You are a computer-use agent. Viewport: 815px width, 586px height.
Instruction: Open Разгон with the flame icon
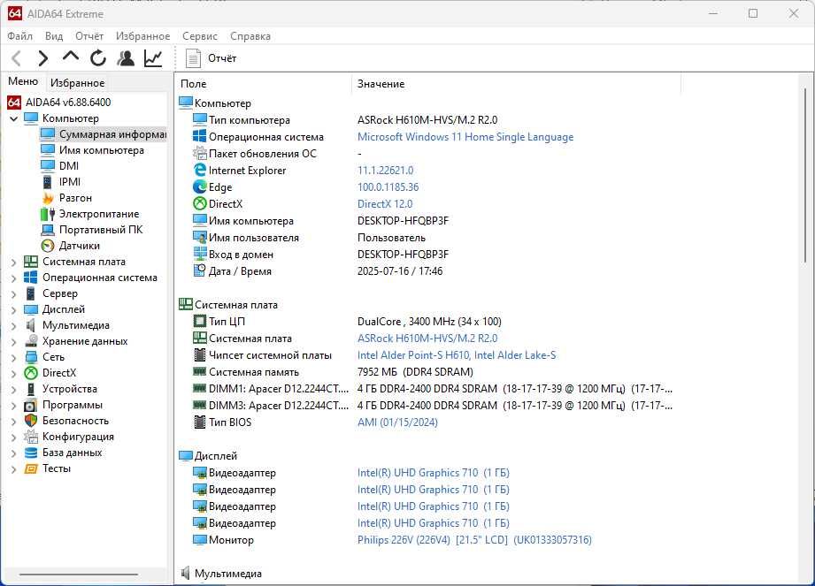[75, 198]
